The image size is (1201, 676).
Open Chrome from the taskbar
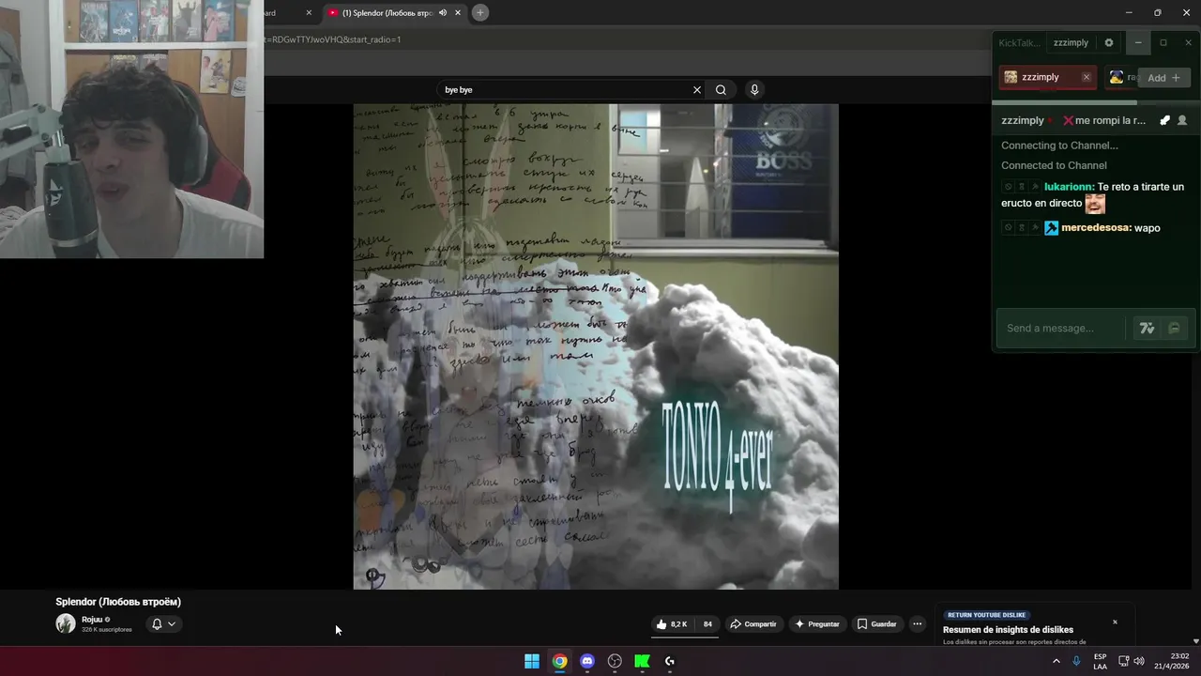tap(559, 661)
